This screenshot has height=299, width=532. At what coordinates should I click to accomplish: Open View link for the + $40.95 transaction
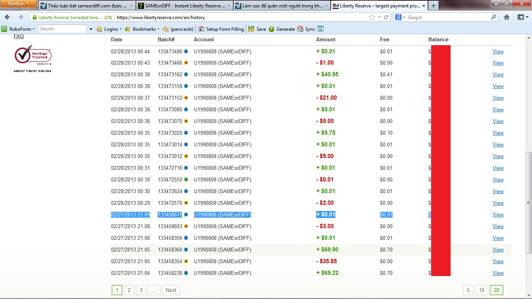point(498,74)
